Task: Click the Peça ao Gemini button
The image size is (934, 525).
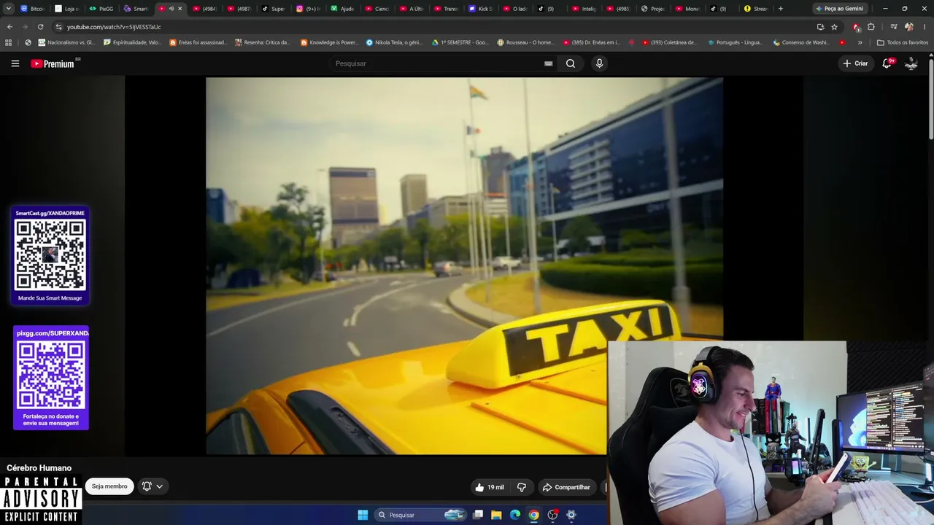Action: (839, 9)
